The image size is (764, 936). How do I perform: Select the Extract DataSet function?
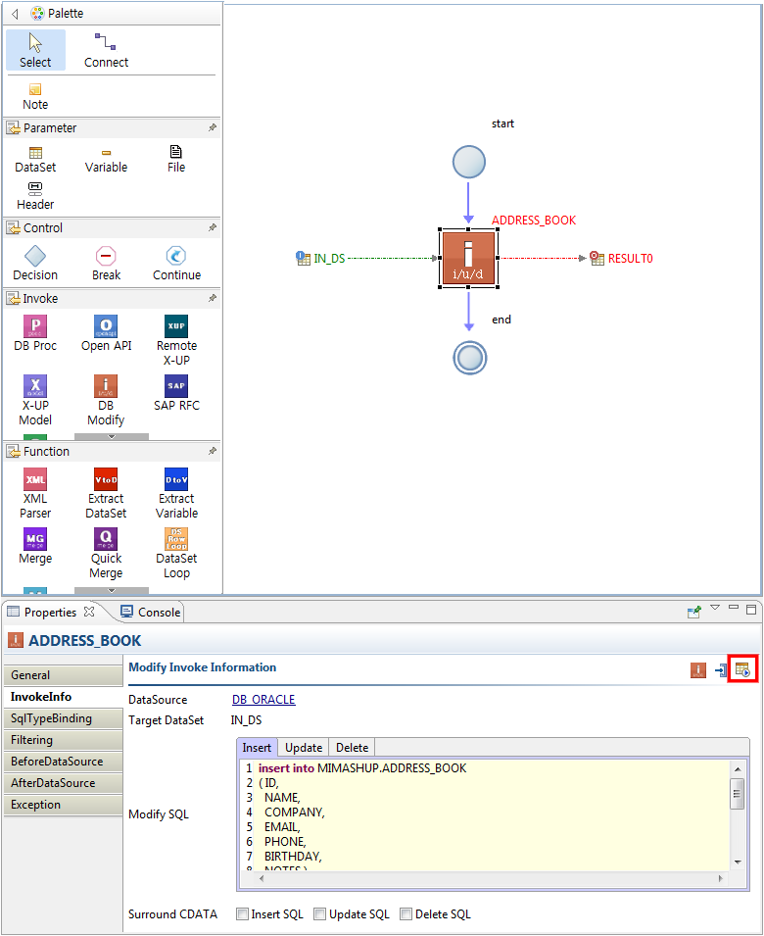[x=106, y=494]
